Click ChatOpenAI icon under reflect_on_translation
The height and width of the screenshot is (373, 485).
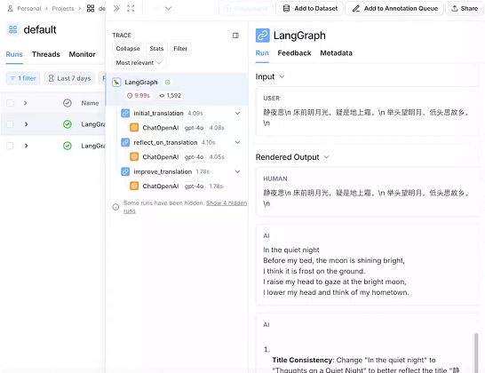(134, 157)
